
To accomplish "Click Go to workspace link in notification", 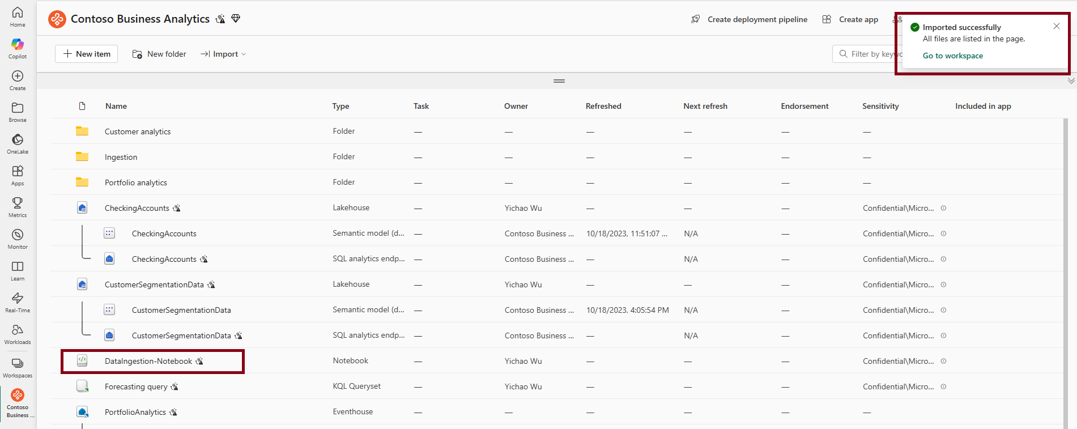I will (x=953, y=56).
